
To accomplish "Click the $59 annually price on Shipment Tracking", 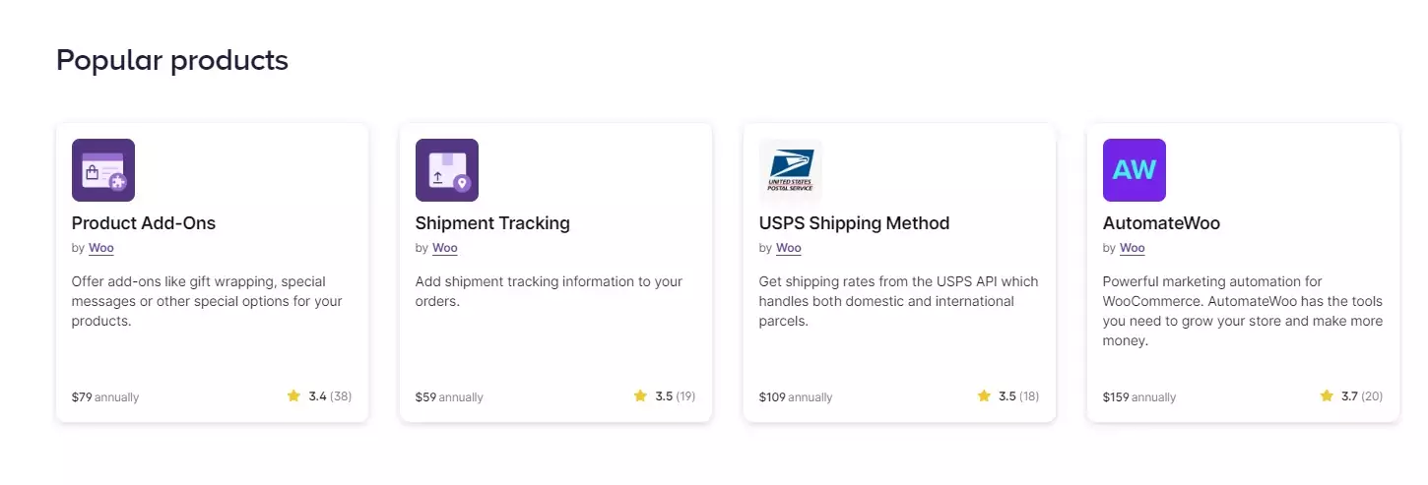I will pyautogui.click(x=449, y=397).
